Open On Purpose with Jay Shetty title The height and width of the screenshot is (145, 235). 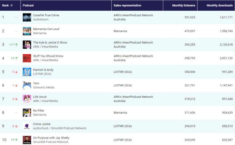pos(51,138)
